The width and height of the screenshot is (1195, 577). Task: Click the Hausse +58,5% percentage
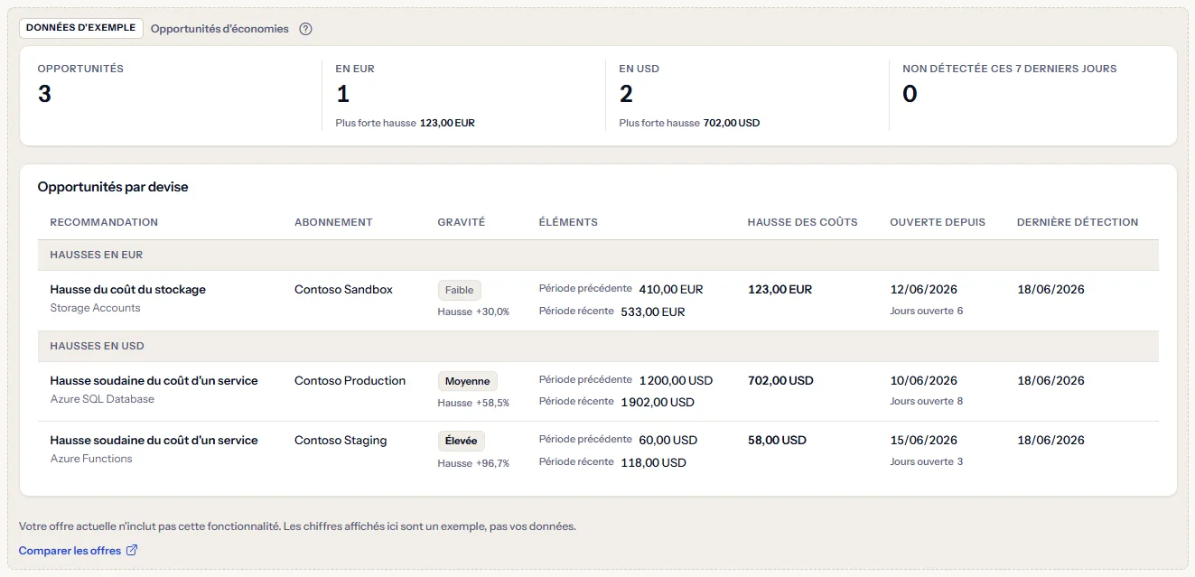point(474,403)
